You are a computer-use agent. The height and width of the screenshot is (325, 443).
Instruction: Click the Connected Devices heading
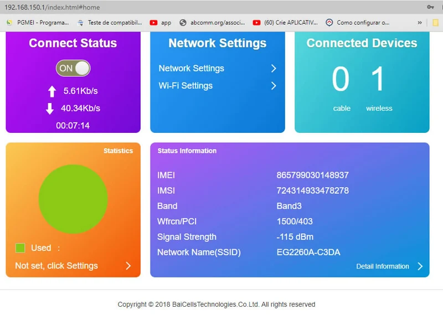(362, 43)
